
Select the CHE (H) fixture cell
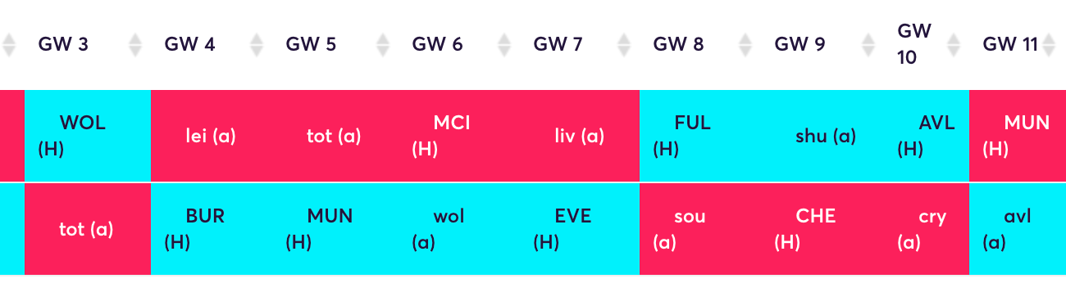click(x=822, y=229)
